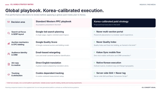Click the bar chart icon for Auction mechanics

pyautogui.click(x=9, y=43)
